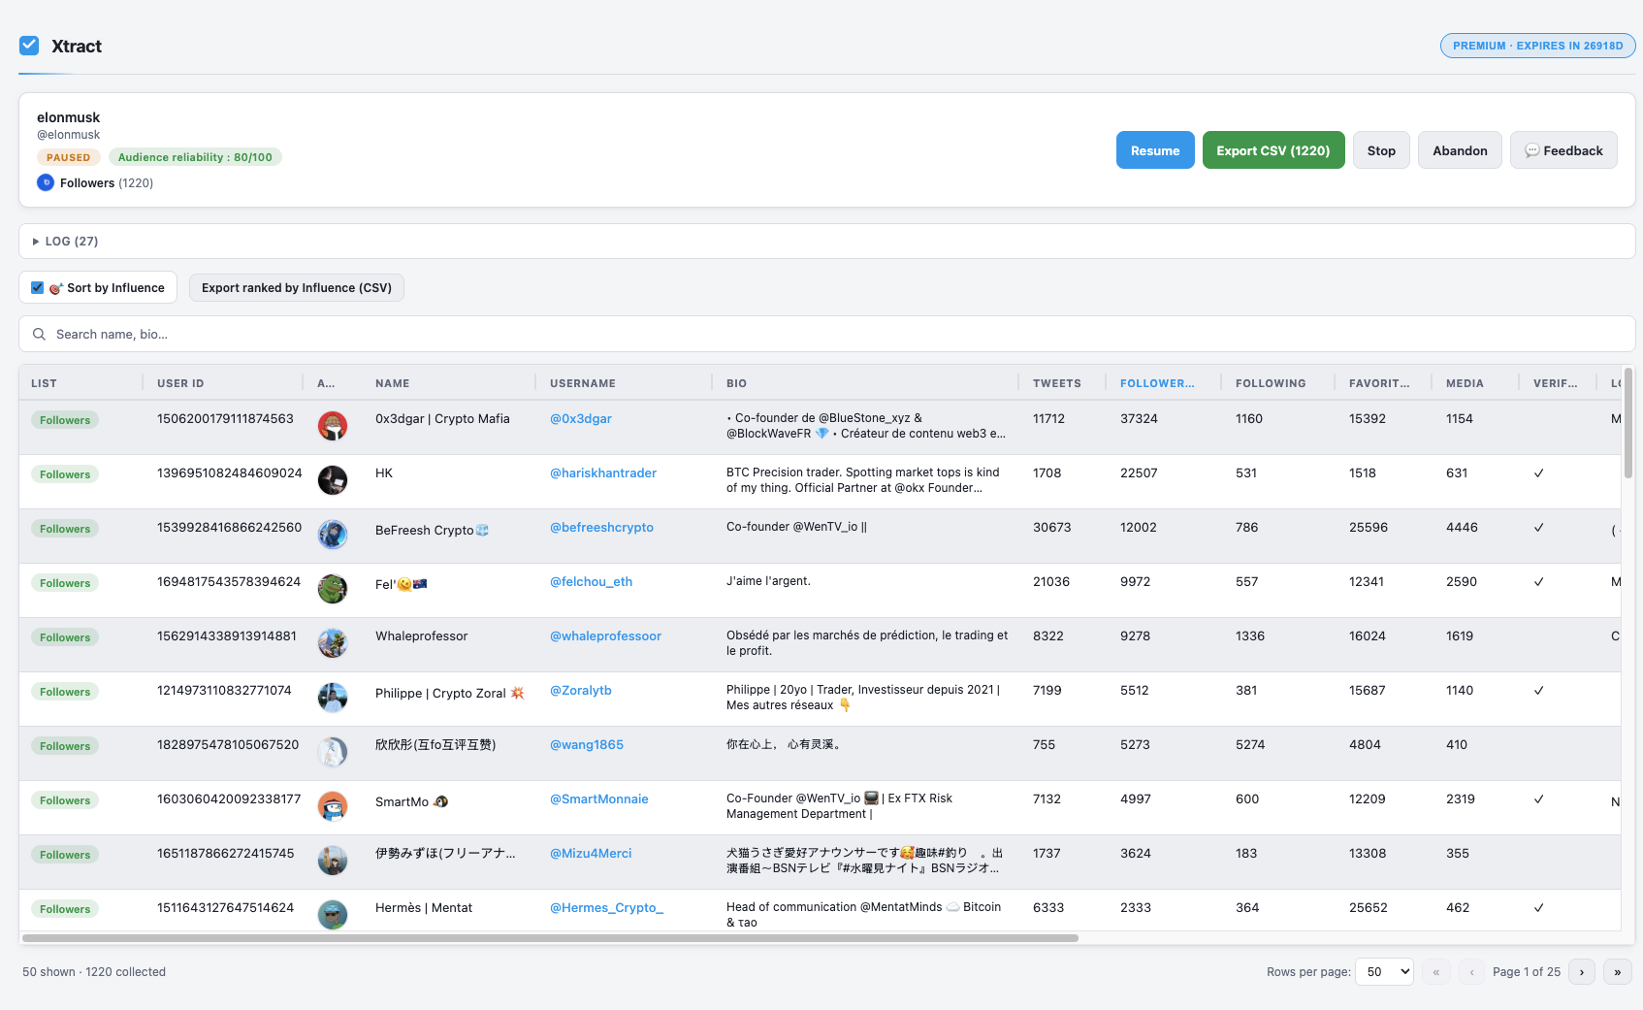Open the @hariskhantrader profile link
Screen dimensions: 1643x1010
[603, 472]
